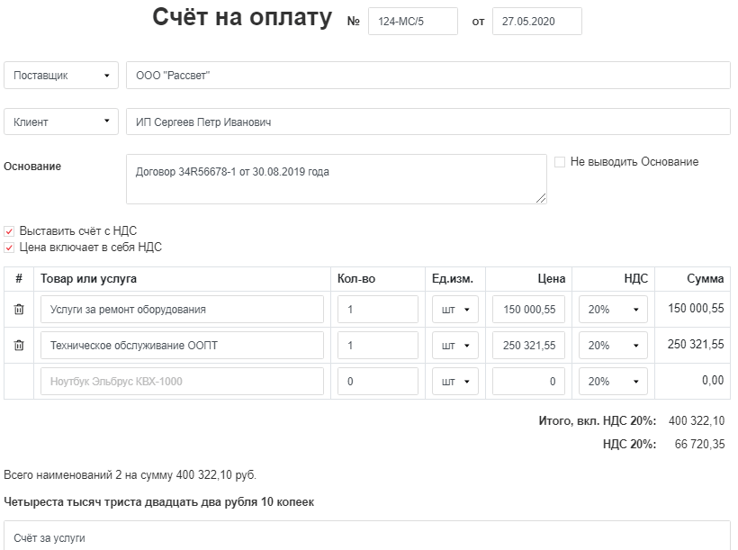The width and height of the screenshot is (738, 550).
Task: Delete row "Техническое обслуживание ООПТ"
Action: 20,345
